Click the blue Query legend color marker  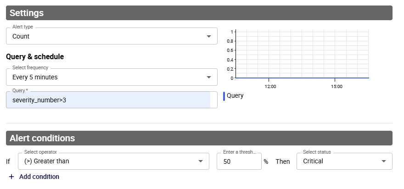click(224, 96)
